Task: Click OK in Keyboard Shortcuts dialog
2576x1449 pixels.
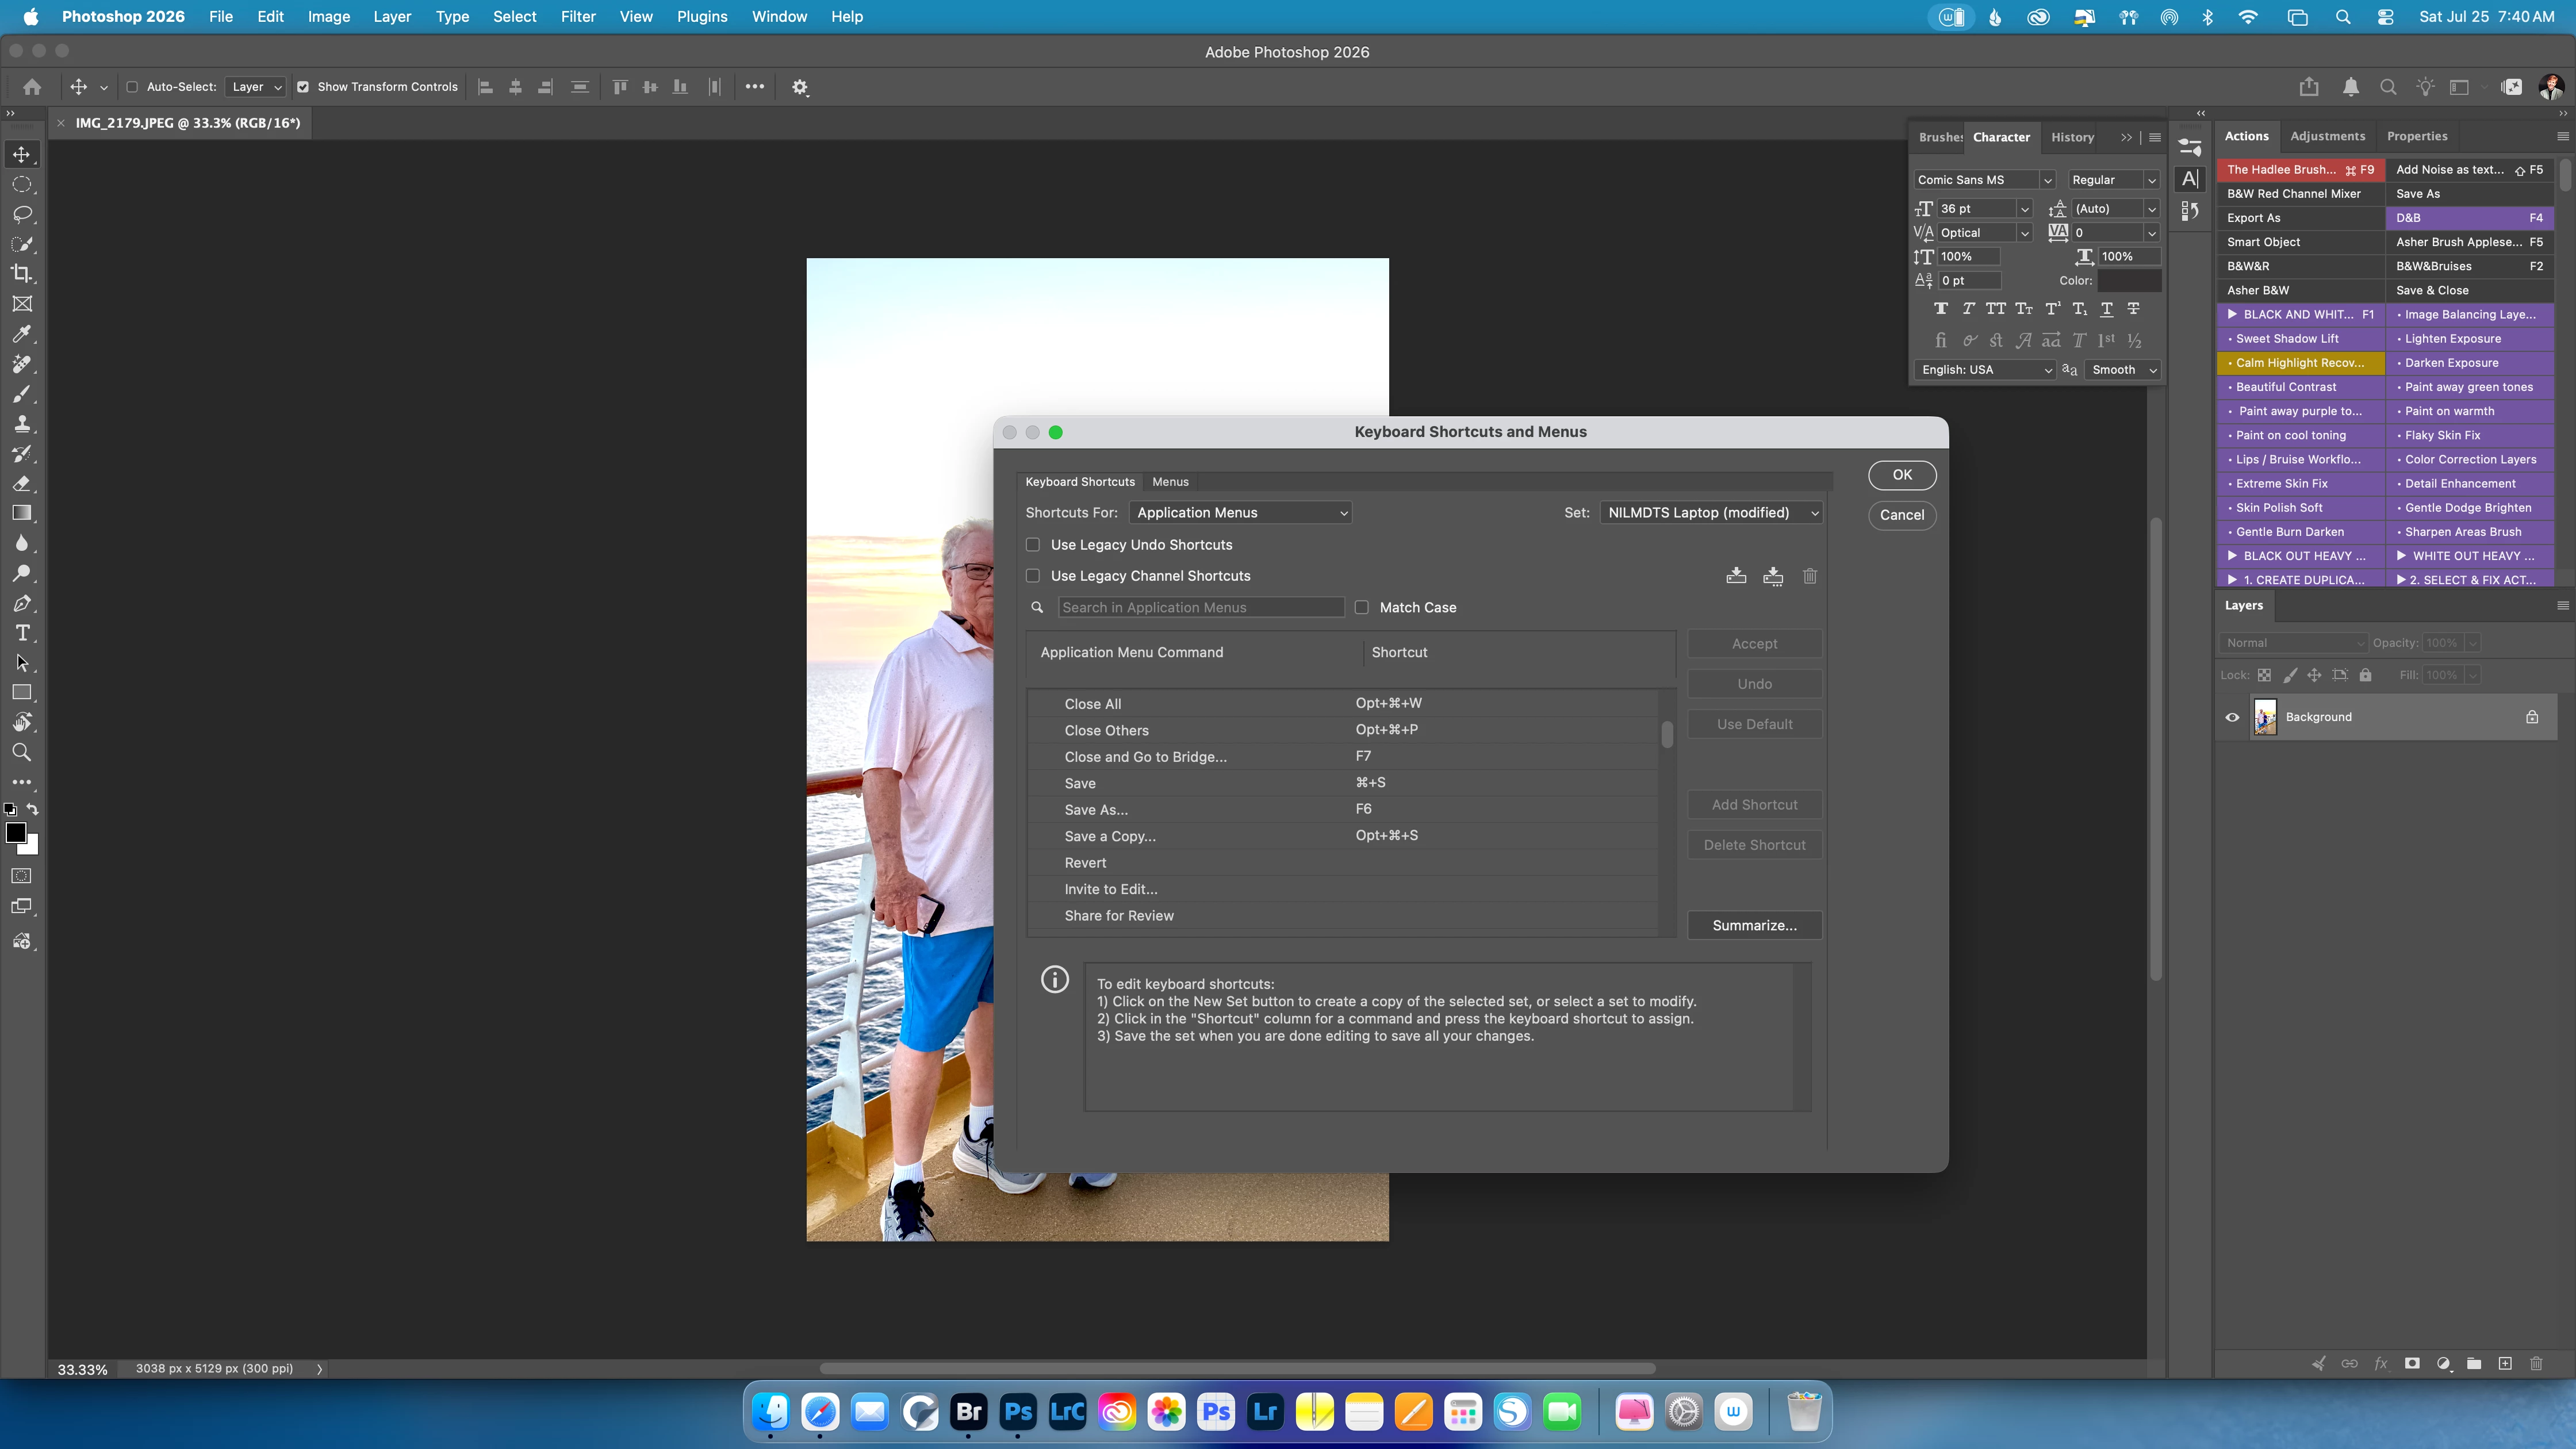Action: [1902, 475]
